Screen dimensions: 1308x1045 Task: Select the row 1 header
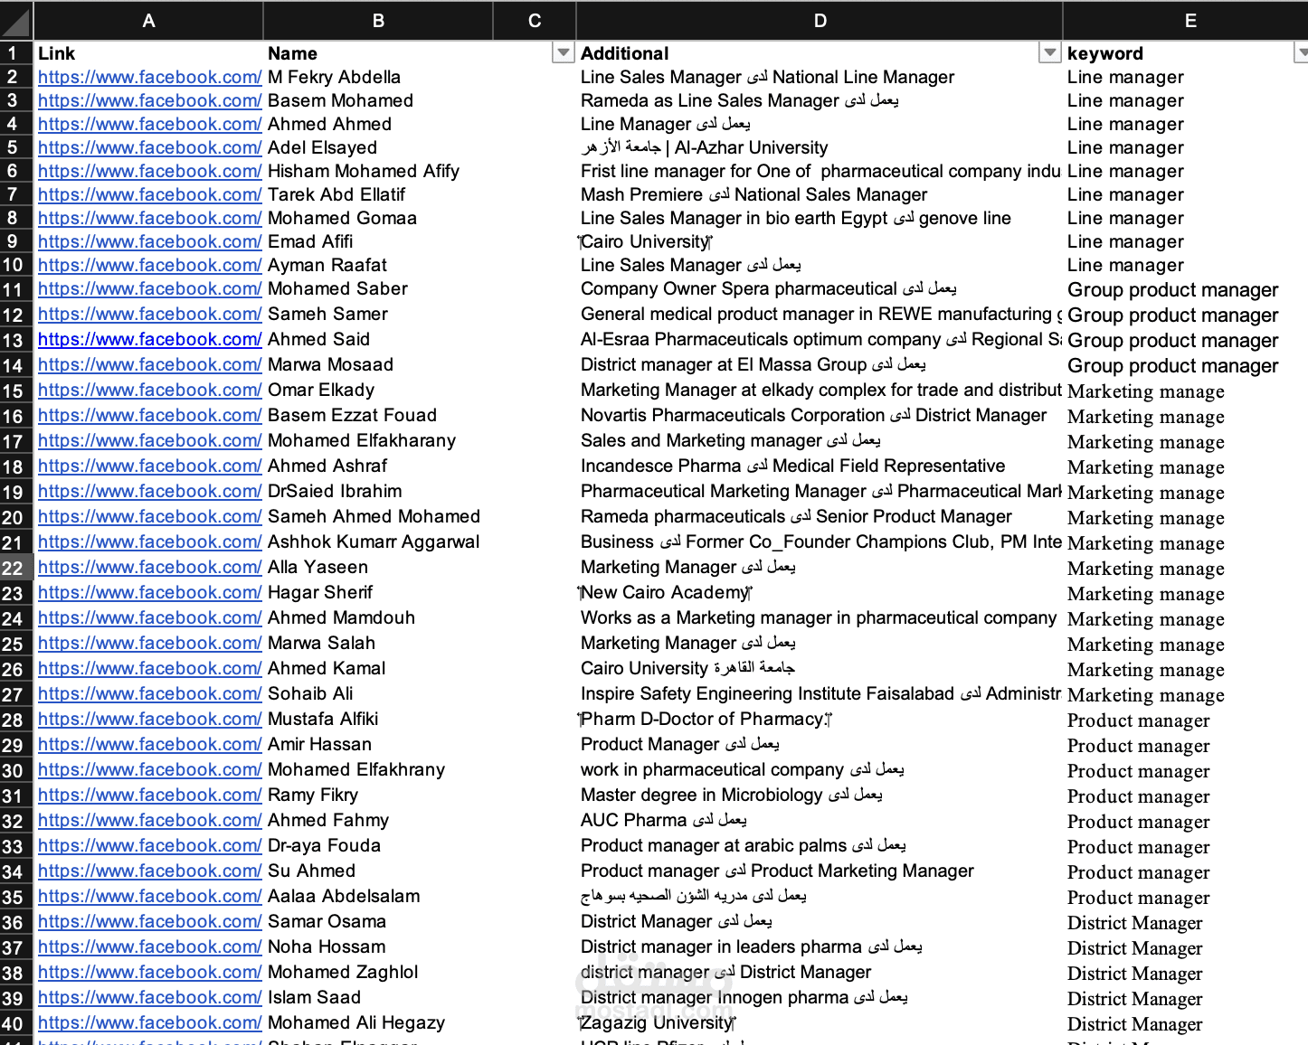[x=16, y=53]
